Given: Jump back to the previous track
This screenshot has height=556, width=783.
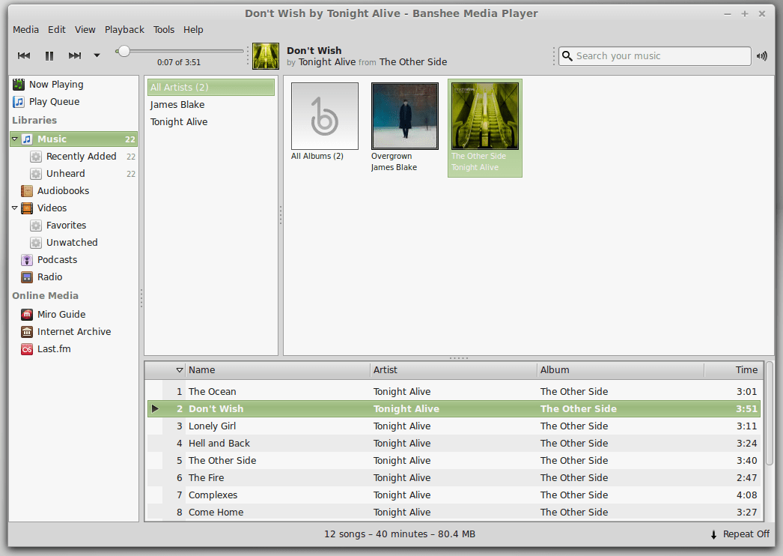Looking at the screenshot, I should tap(23, 55).
